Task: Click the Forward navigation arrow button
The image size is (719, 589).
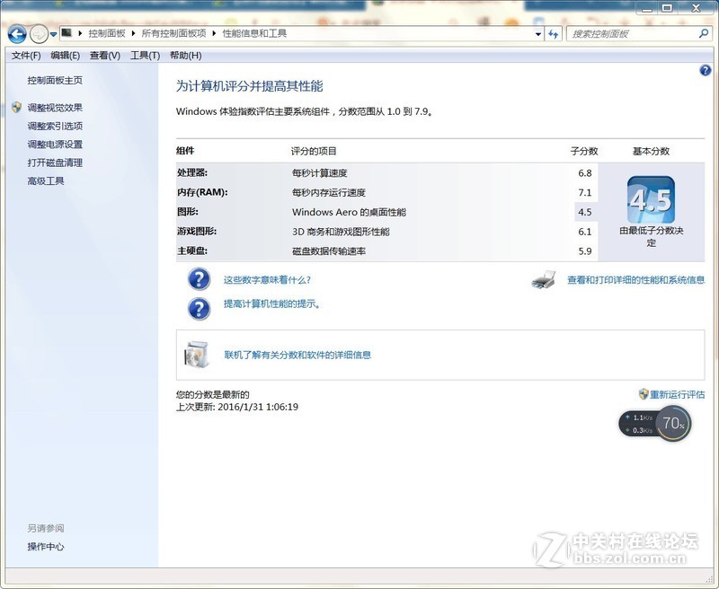Action: click(39, 34)
